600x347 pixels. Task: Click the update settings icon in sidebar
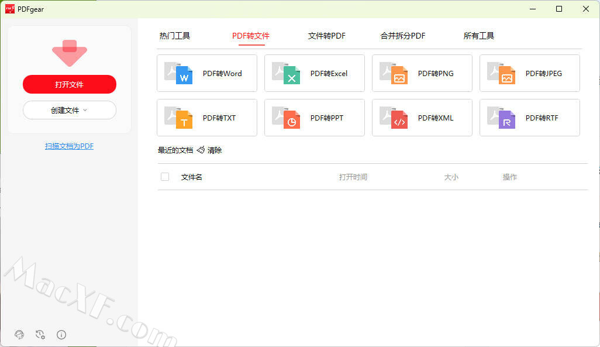40,335
